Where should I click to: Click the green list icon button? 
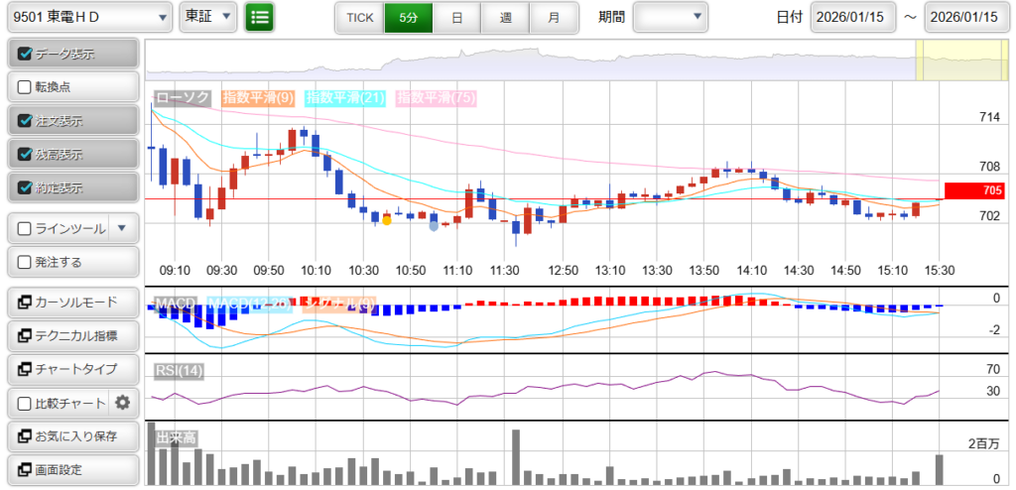pos(260,17)
